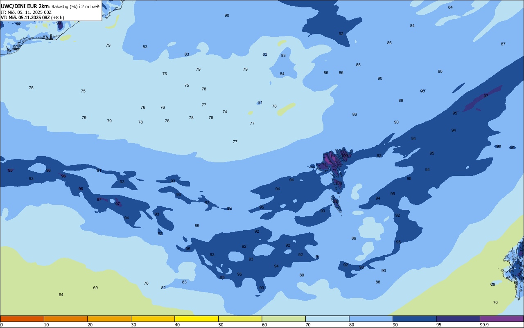Image resolution: width=524 pixels, height=328 pixels.
Task: Click the 'VT: Mið. 05.11.2025 08Z' valid time text
Action: [x=25, y=18]
